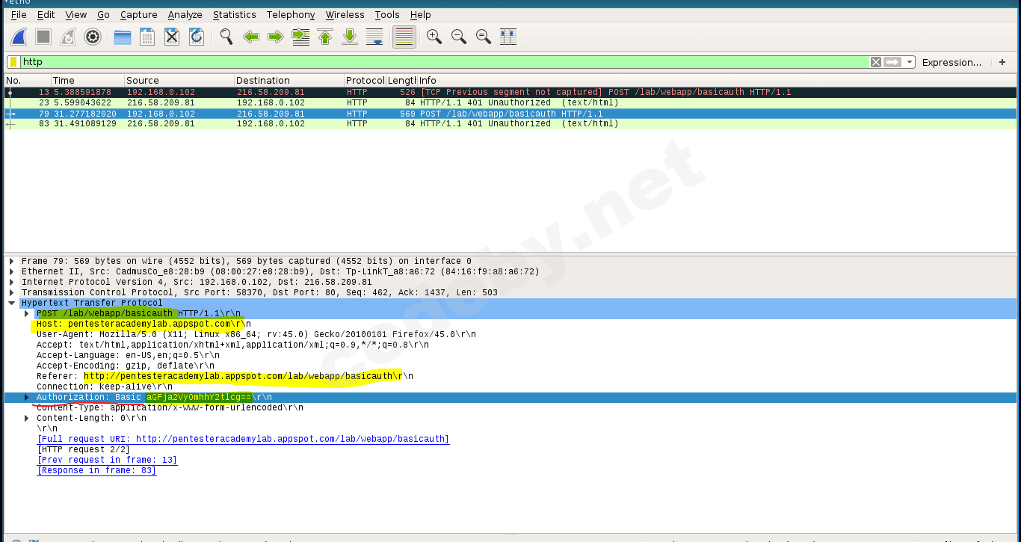Expand the Authorization: Basic header

coord(27,398)
